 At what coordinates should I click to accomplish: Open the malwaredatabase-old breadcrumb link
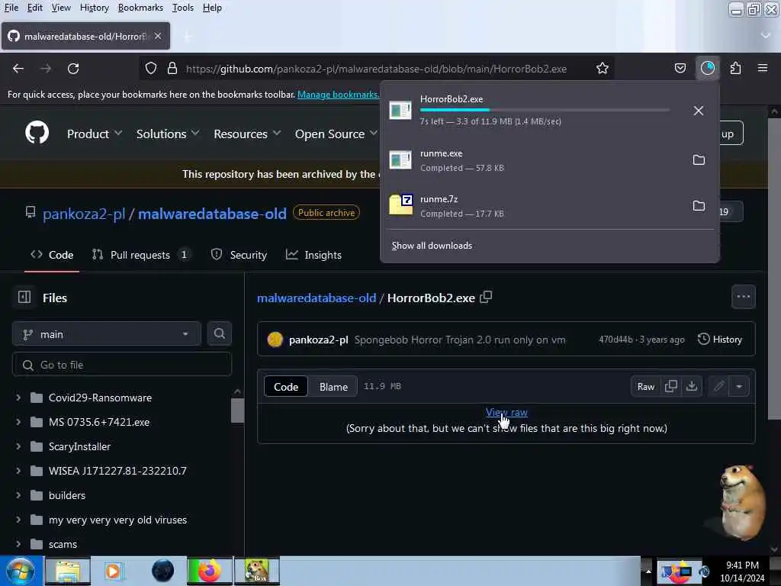tap(317, 298)
